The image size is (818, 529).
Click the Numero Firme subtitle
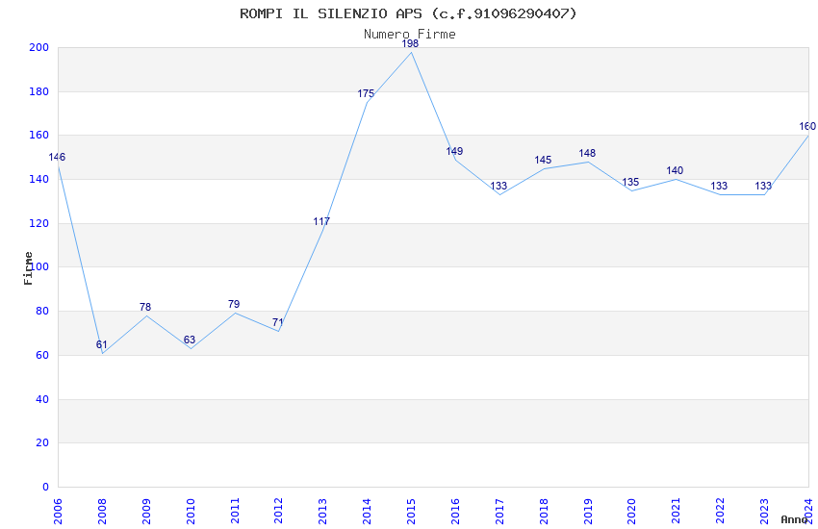click(410, 34)
